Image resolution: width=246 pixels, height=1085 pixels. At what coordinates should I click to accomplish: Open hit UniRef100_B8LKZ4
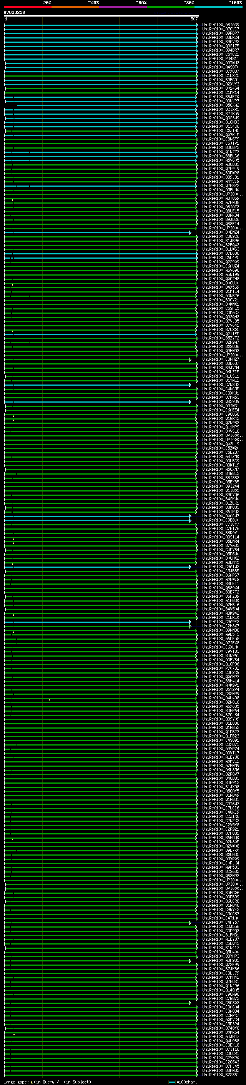(x=221, y=37)
